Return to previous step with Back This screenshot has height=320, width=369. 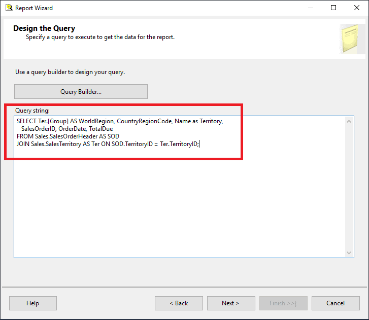pos(179,303)
